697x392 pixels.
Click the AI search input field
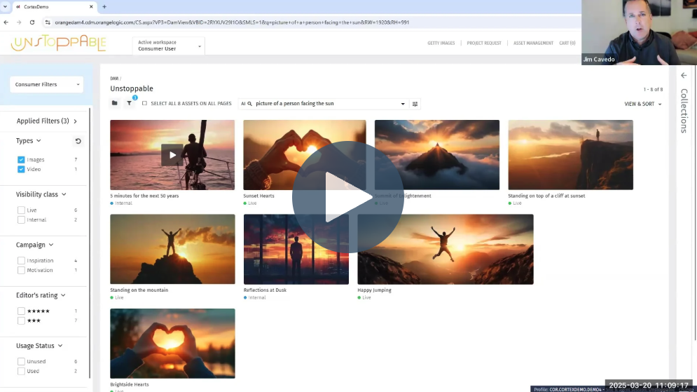click(326, 104)
